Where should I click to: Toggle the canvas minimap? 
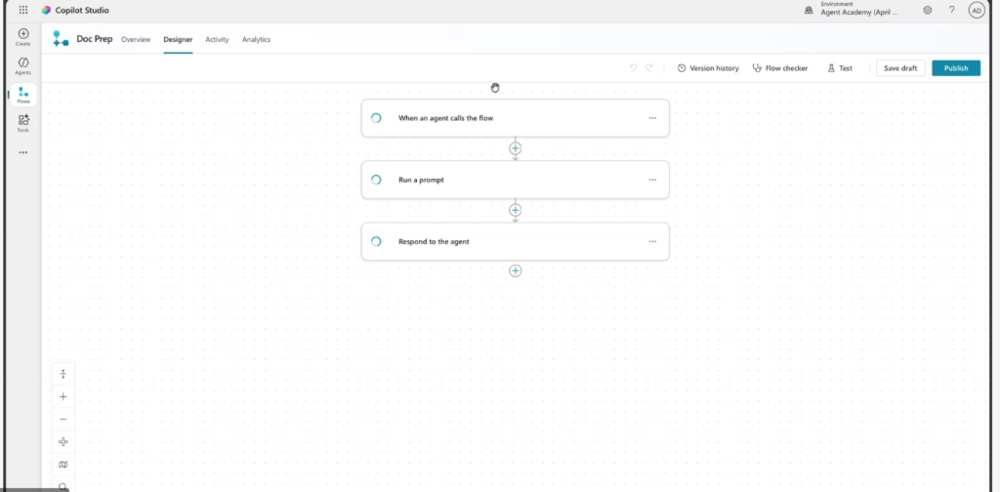(63, 465)
